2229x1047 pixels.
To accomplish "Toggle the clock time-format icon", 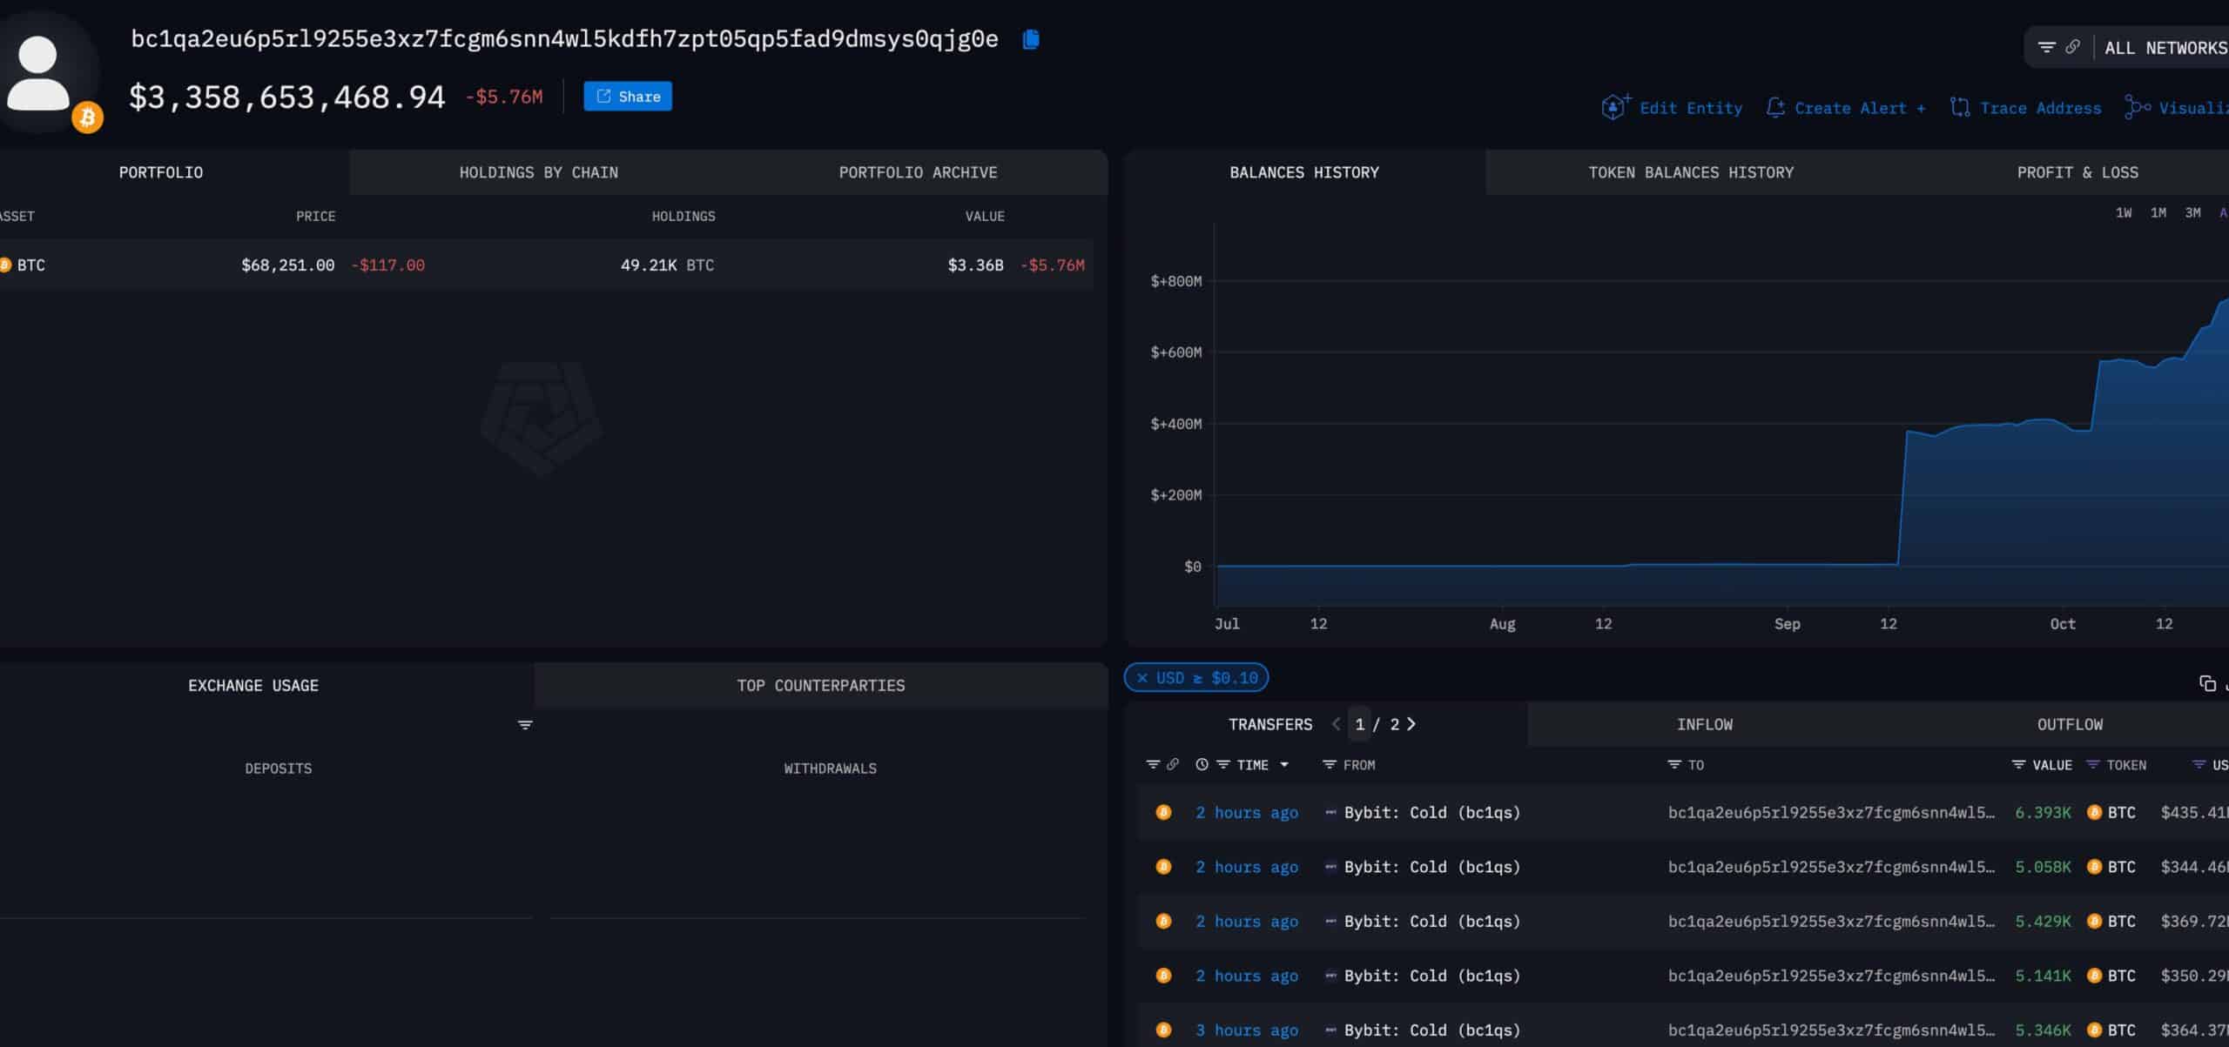I will (1202, 764).
